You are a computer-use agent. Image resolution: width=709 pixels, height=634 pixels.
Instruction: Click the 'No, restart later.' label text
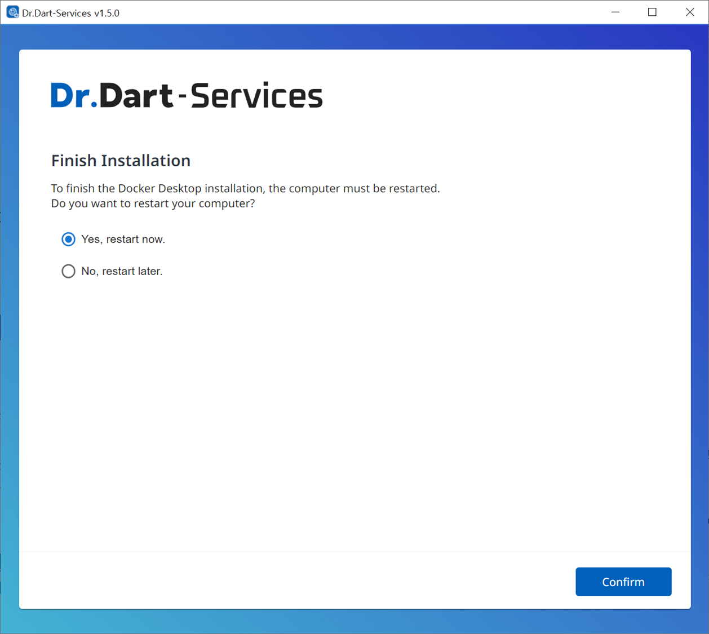pos(122,272)
